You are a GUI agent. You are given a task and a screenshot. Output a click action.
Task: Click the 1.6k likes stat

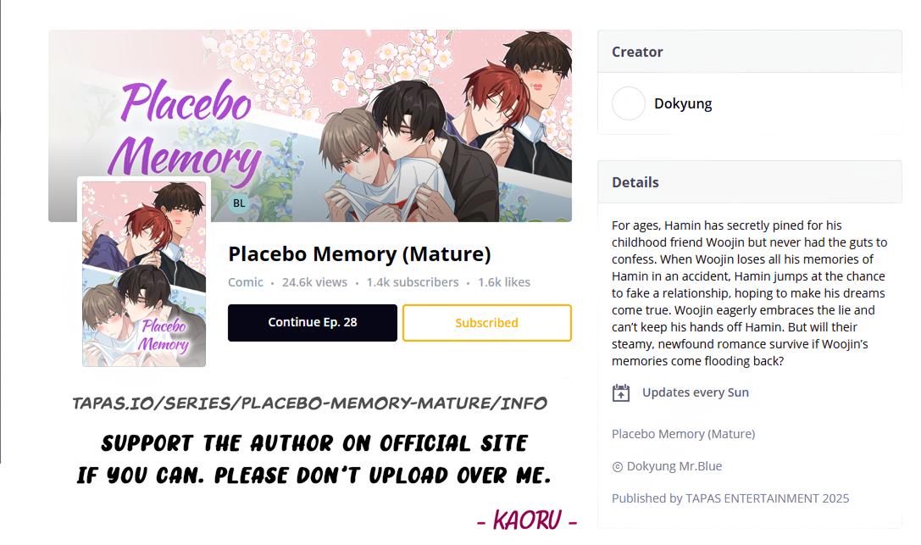click(x=504, y=282)
